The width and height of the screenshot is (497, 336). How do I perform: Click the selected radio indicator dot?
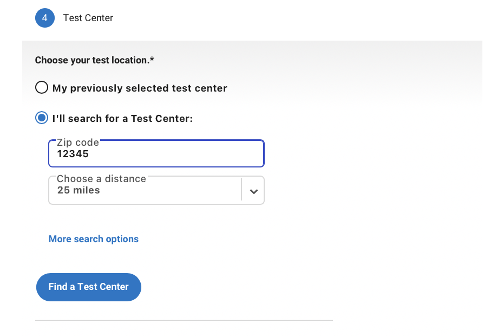(x=41, y=118)
